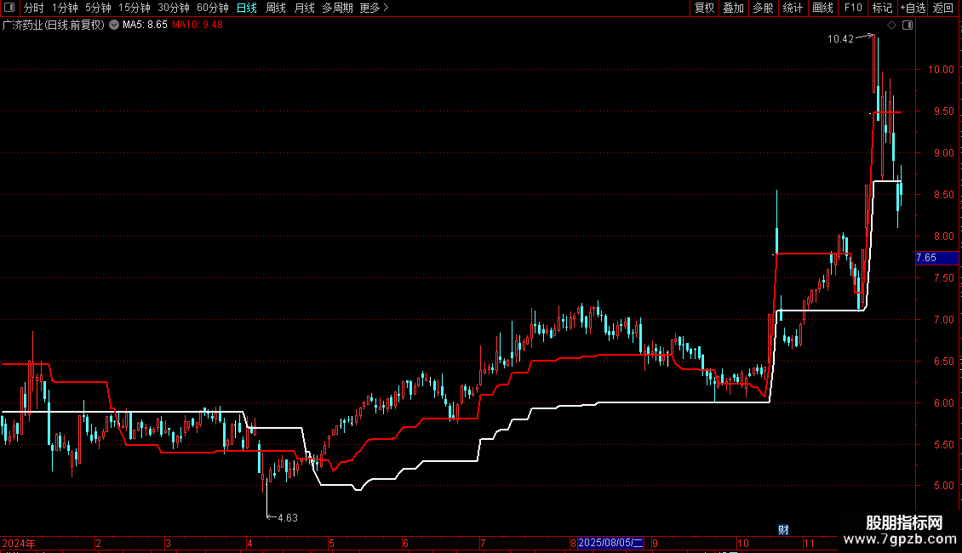Open F10 company information
962x553 pixels.
(x=853, y=8)
